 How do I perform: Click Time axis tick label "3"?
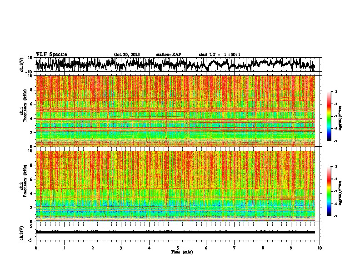click(121, 248)
